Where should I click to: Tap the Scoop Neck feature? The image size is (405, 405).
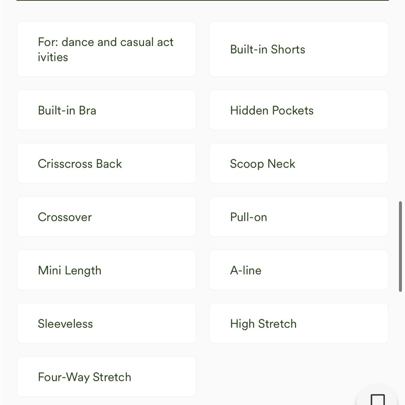click(x=298, y=164)
